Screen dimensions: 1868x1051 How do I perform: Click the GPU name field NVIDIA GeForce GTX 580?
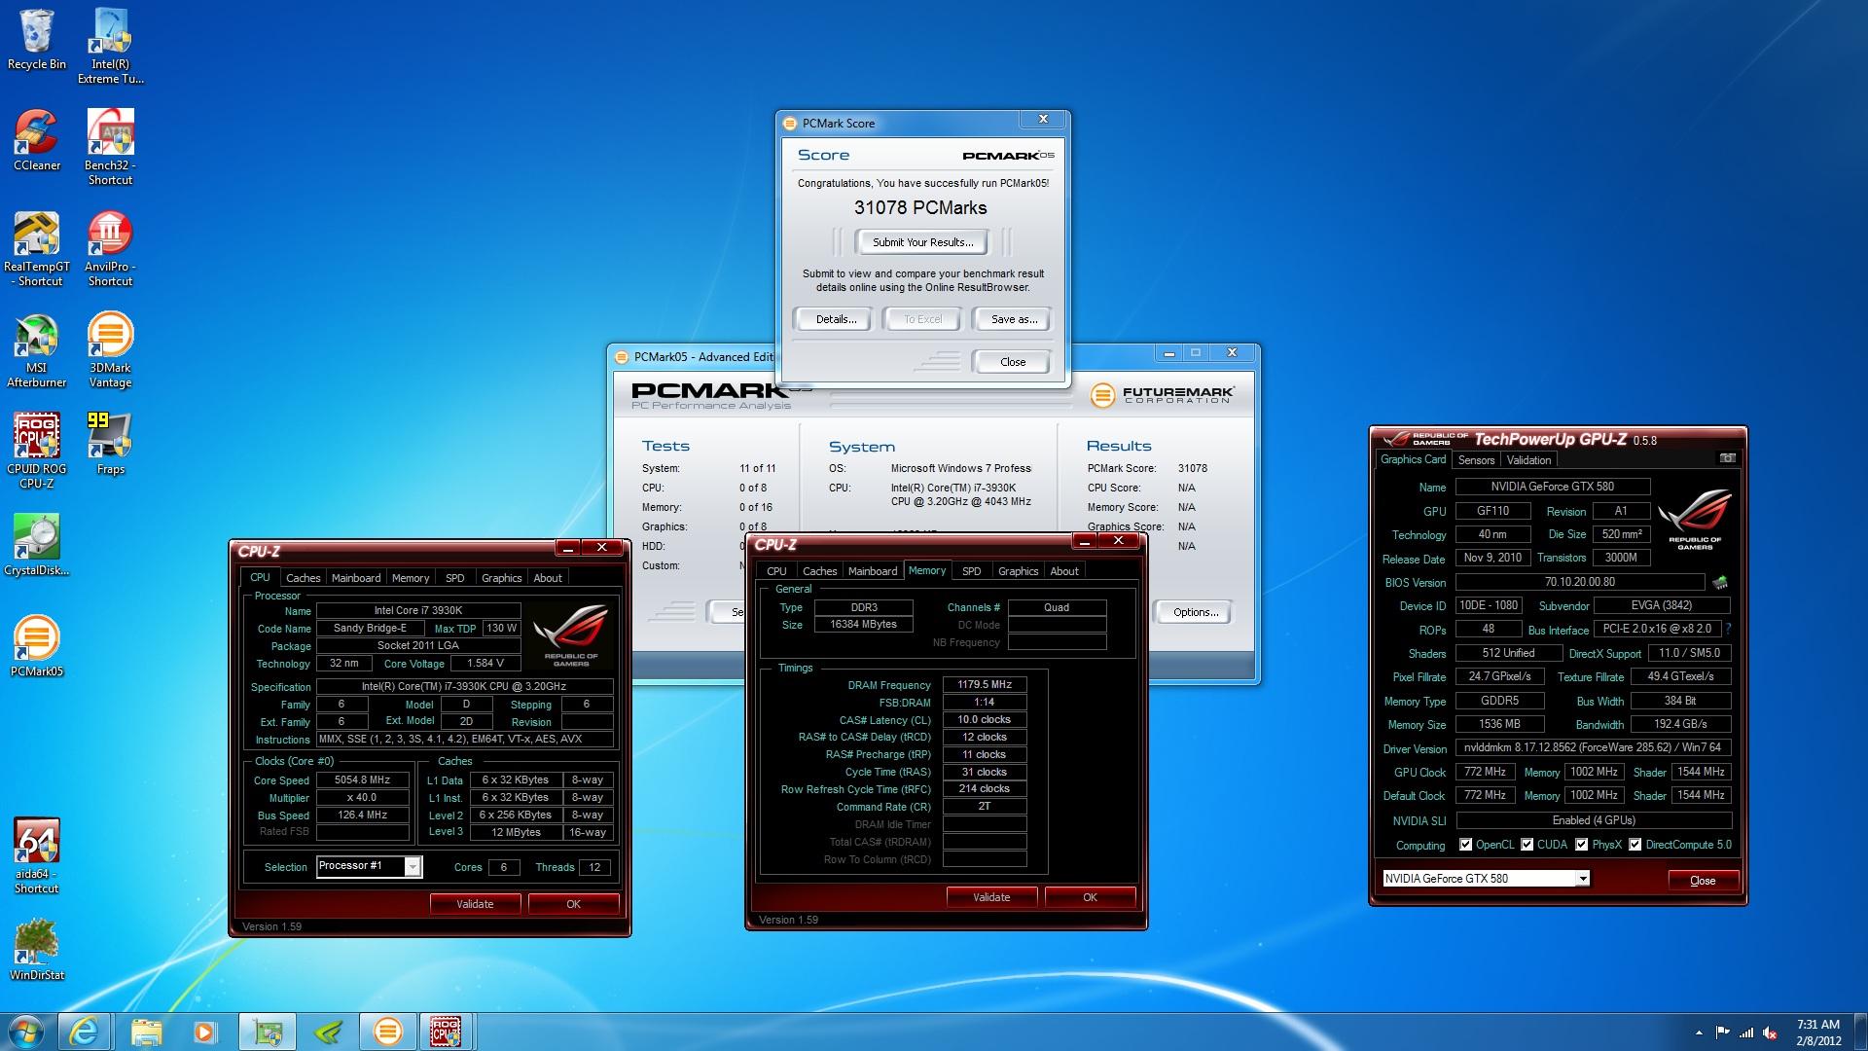click(1552, 487)
